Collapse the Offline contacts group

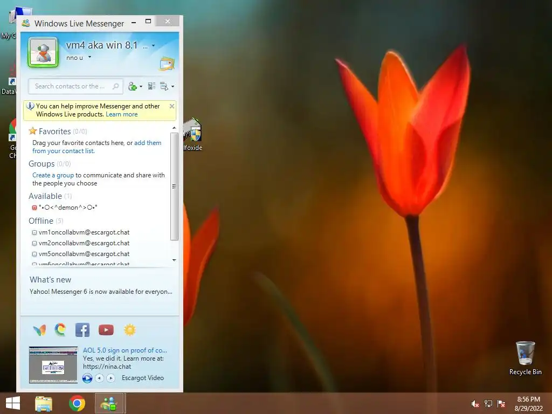point(41,220)
